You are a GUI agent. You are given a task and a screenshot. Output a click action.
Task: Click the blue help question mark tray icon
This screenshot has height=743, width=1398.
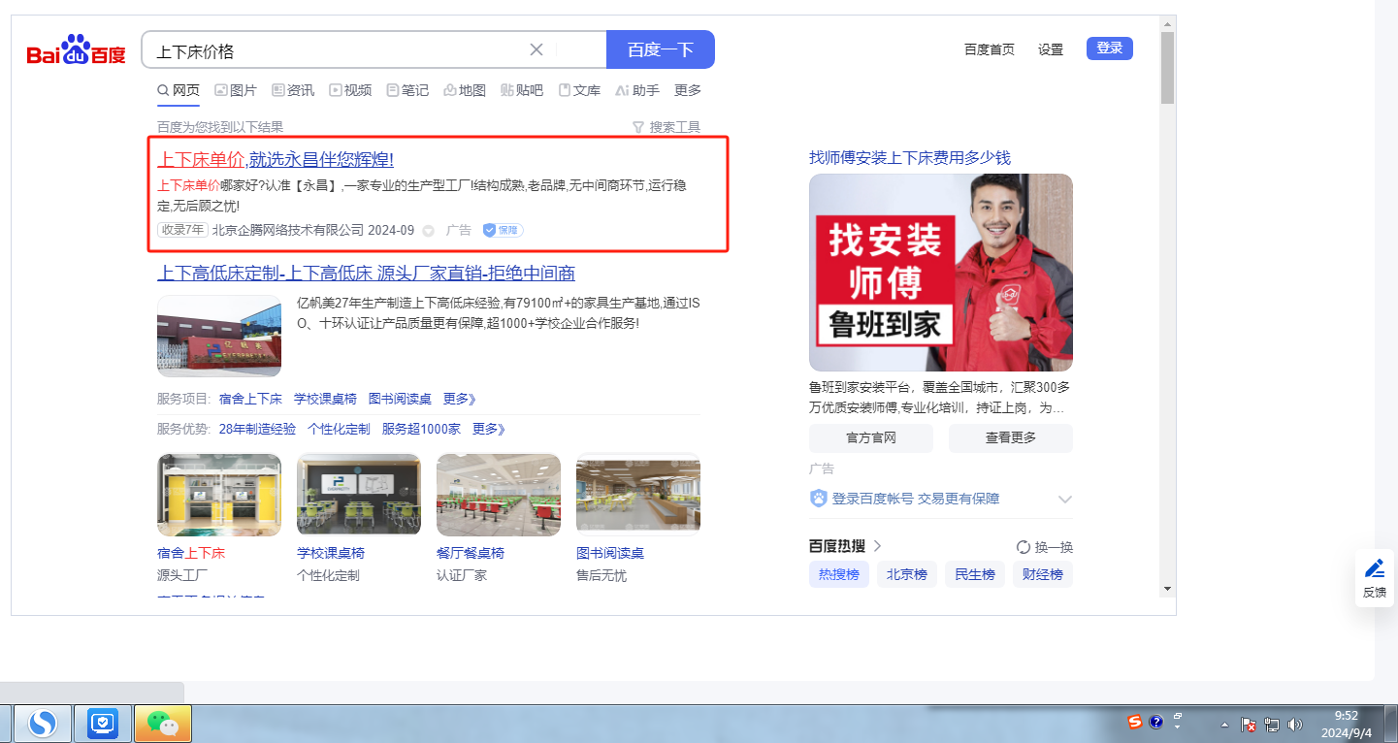point(1156,722)
